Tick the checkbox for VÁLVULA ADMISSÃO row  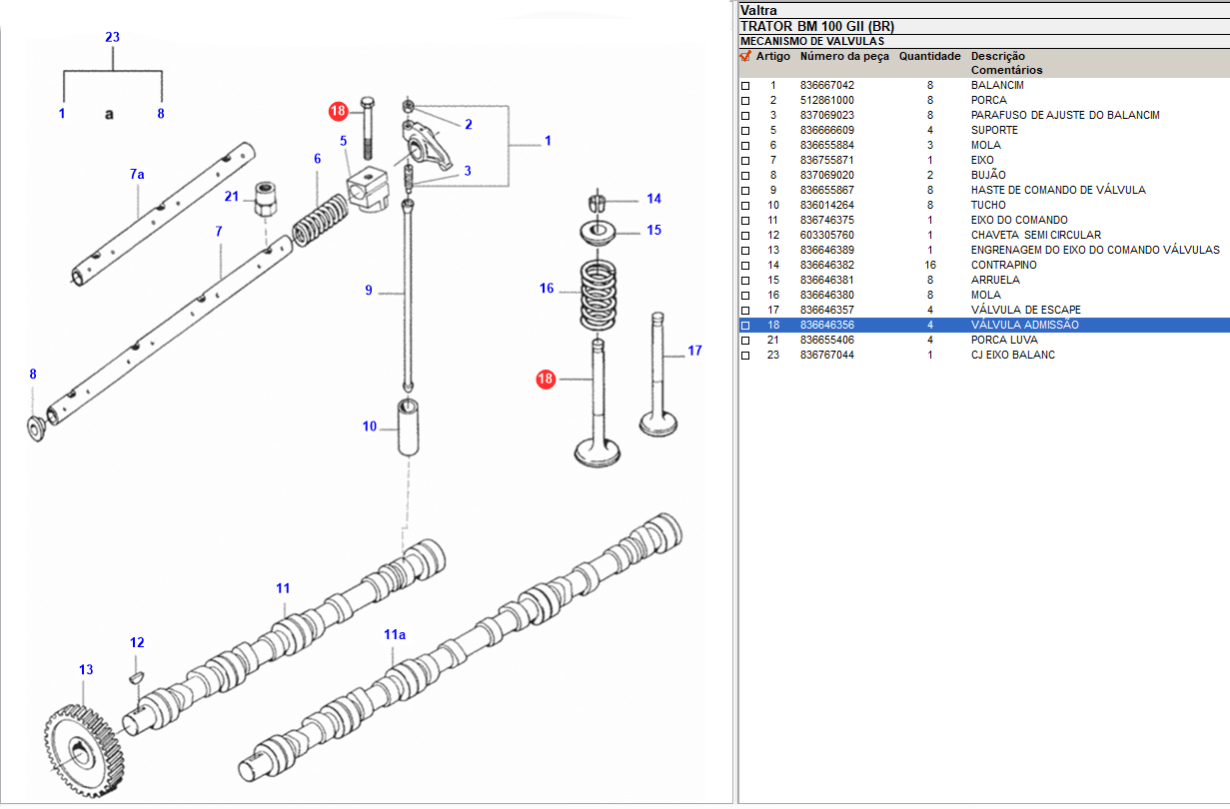click(x=744, y=326)
